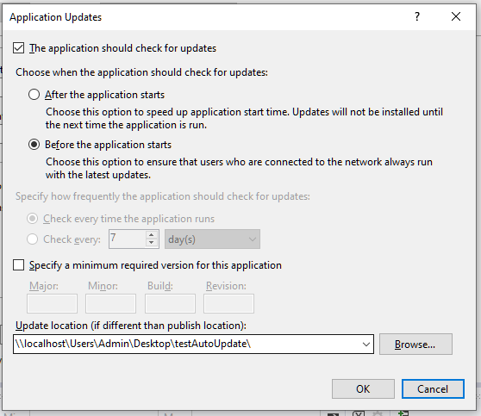Expand the update location dropdown arrow
This screenshot has height=416, width=481.
coord(366,344)
